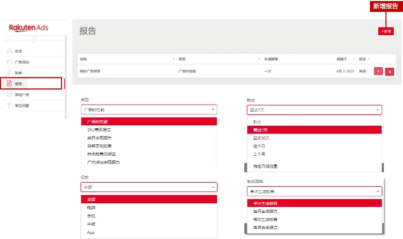
Task: Select the highlighted 单次生成报告 option
Action: click(x=314, y=203)
